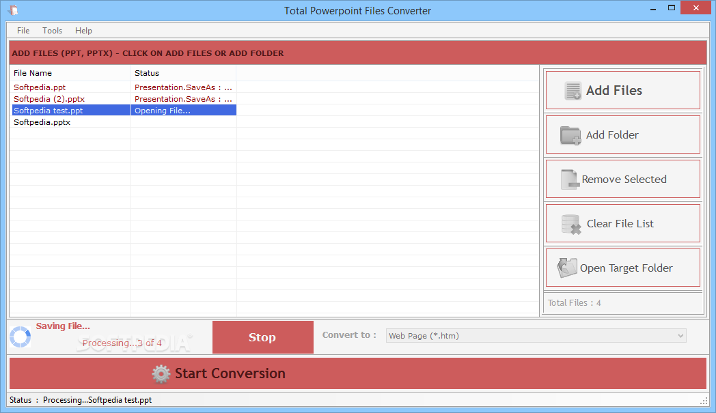Click Softpedia.ppt's Presentation.SaveAs status cell
This screenshot has width=716, height=413.
[x=183, y=87]
